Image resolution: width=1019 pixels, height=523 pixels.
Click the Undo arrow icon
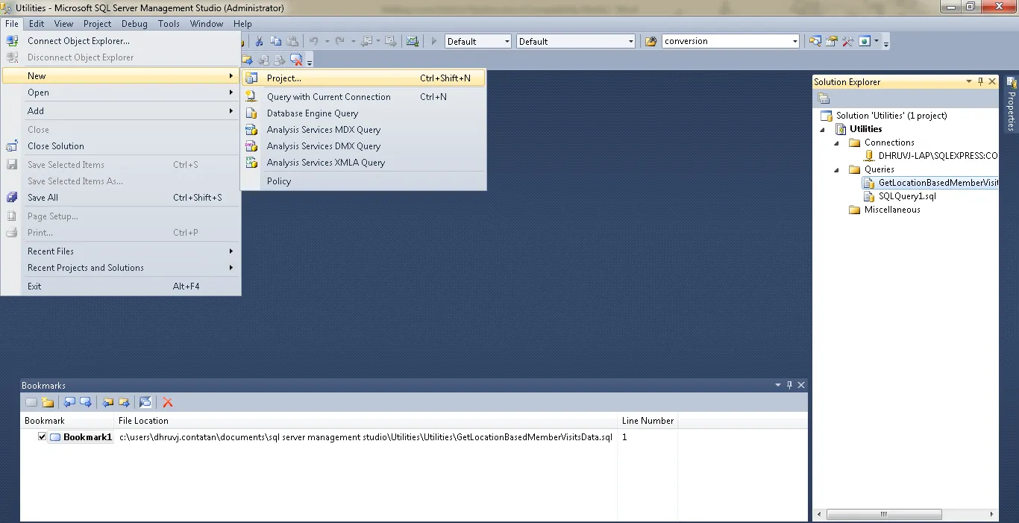coord(314,42)
